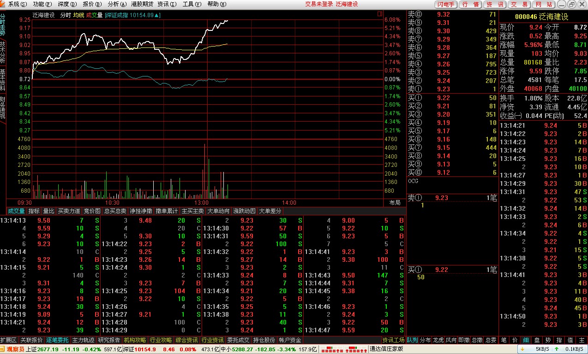
Task: Click the 深证成指 10154.89 label above chart
Action: tap(133, 15)
